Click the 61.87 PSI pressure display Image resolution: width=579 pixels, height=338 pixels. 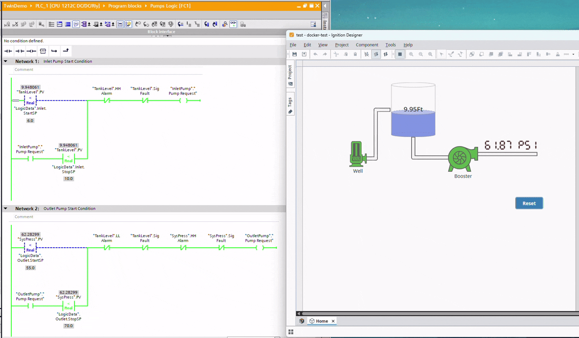(510, 145)
